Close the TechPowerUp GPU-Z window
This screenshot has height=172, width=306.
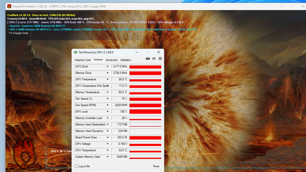pyautogui.click(x=158, y=52)
